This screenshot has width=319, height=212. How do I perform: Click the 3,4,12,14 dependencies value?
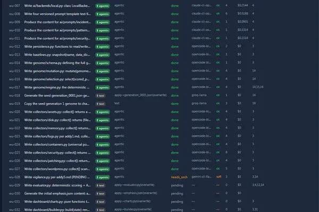click(258, 185)
